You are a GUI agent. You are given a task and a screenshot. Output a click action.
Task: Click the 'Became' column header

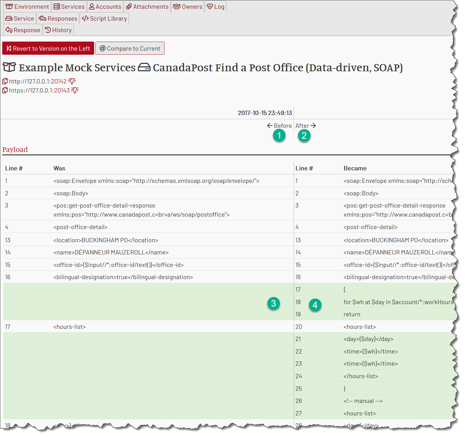(355, 168)
